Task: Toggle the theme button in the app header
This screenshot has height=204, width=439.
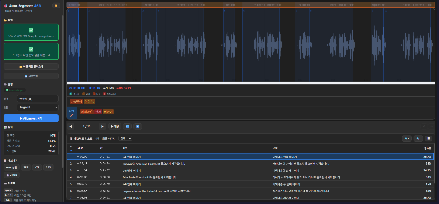Action: [x=56, y=6]
